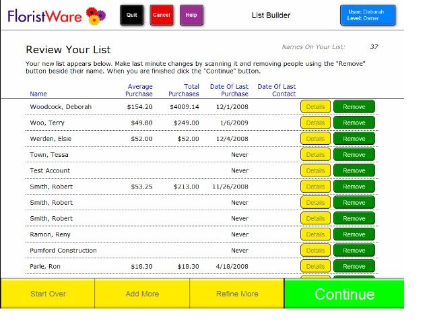Click the Average Purchase column header
This screenshot has width=427, height=324.
139,90
